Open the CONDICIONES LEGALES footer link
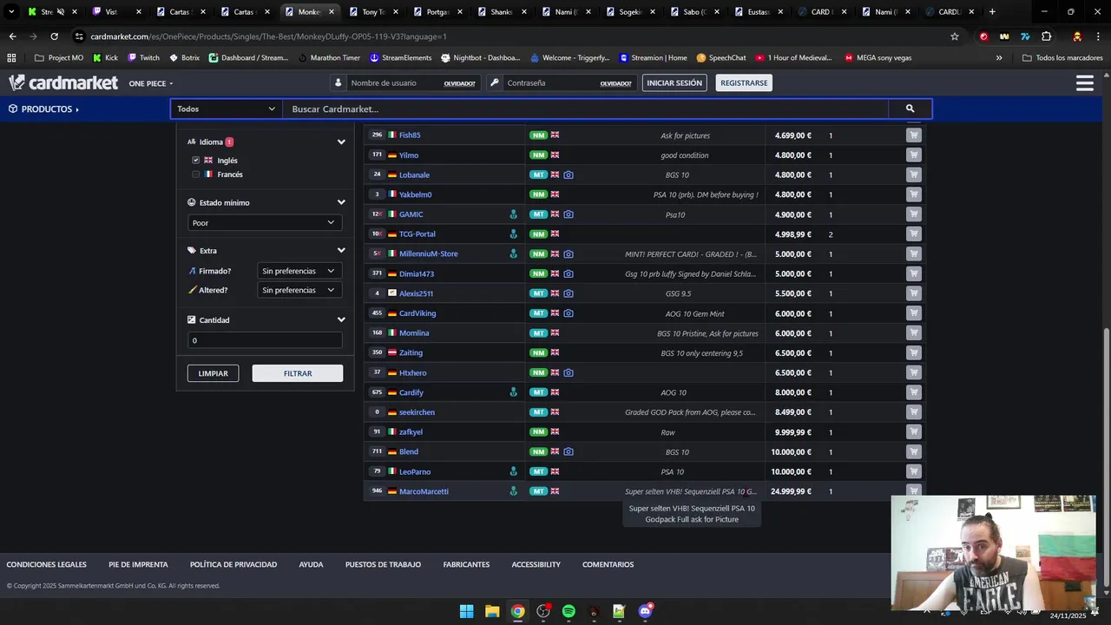The width and height of the screenshot is (1111, 625). 47,565
